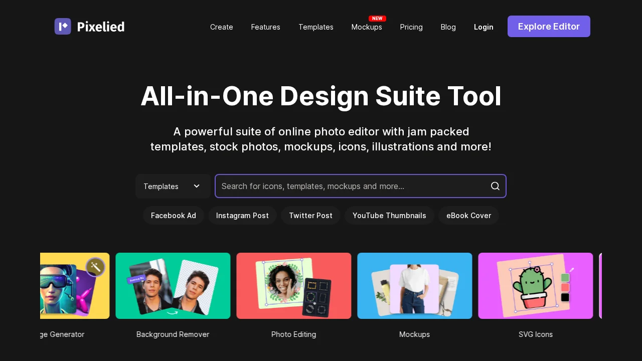Click the Login link
The image size is (642, 361).
[x=484, y=27]
